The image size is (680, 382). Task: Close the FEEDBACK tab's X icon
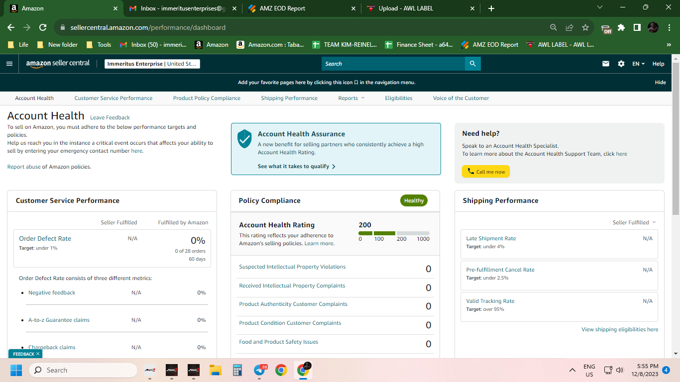click(x=38, y=354)
